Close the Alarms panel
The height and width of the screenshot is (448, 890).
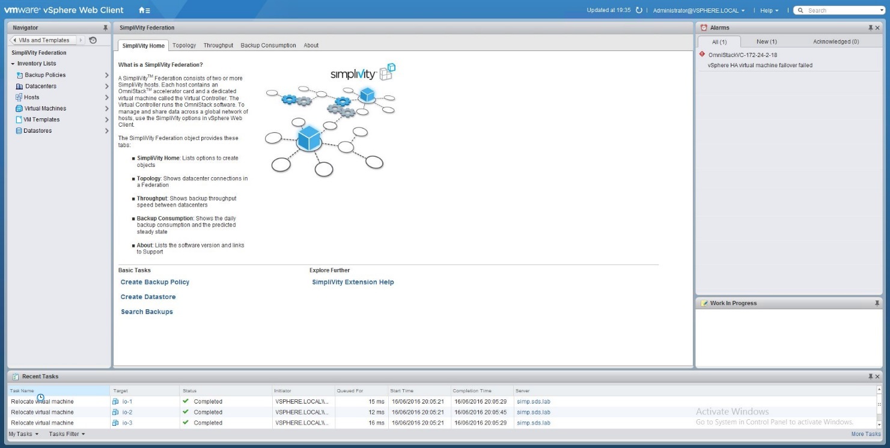877,28
